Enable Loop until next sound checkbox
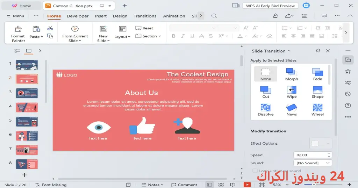 click(255, 171)
